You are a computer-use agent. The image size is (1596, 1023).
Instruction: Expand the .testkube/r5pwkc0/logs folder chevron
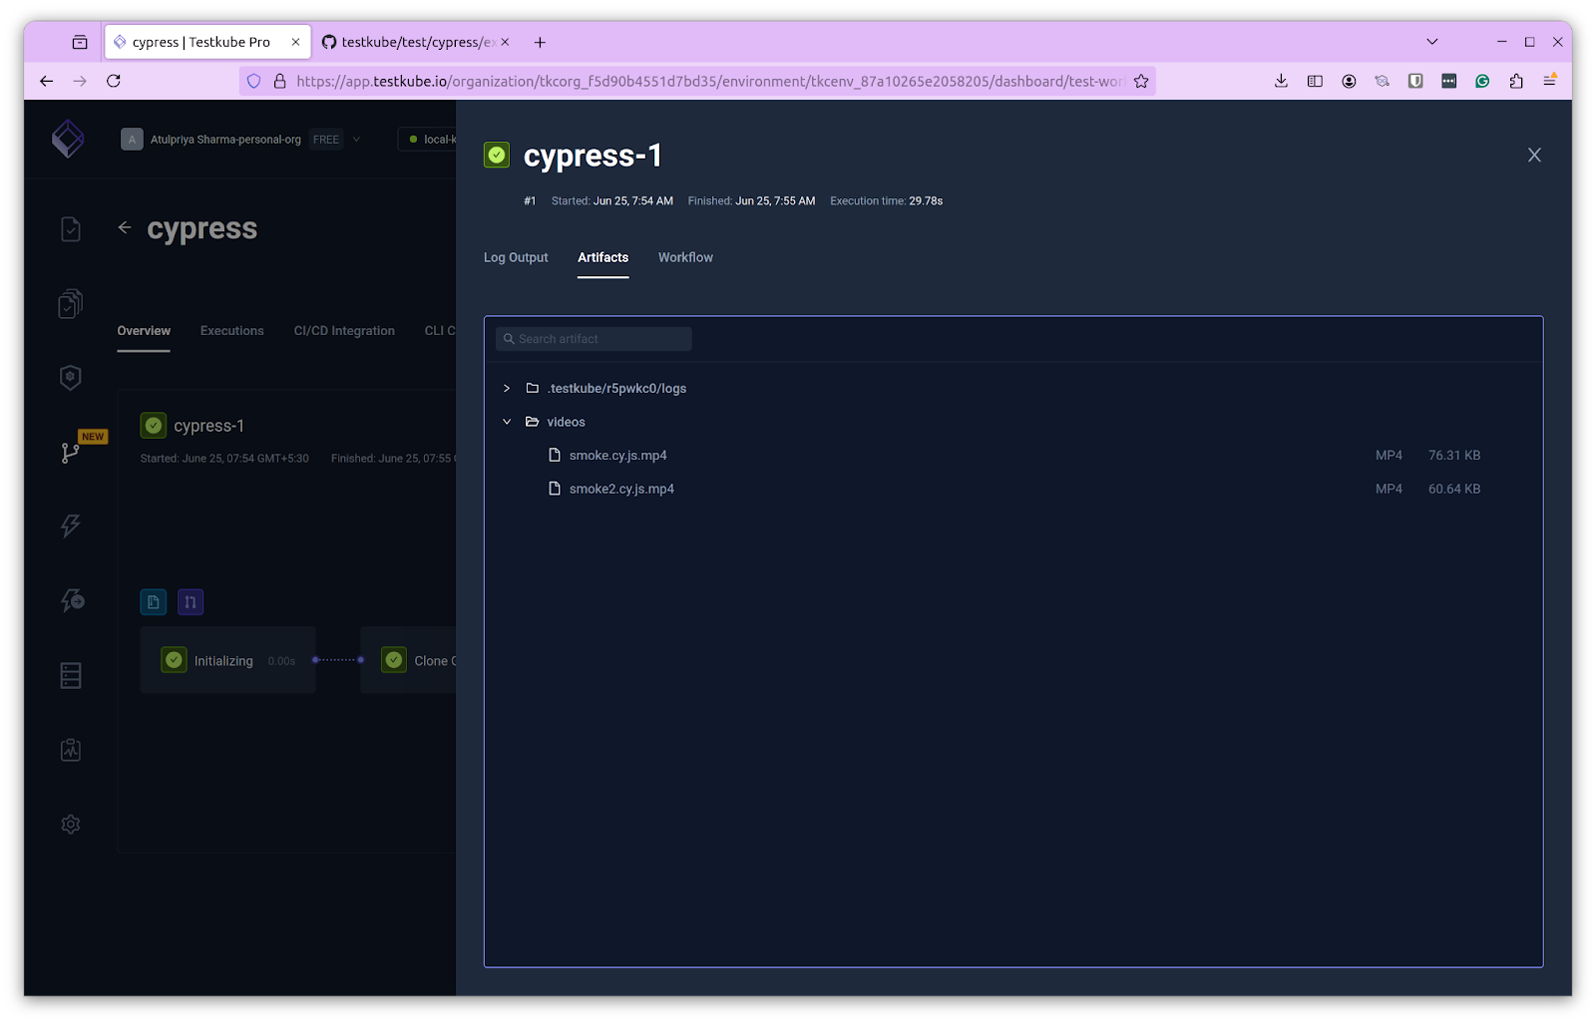507,388
